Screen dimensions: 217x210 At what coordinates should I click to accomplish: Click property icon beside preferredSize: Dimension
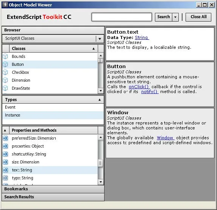point(5,138)
